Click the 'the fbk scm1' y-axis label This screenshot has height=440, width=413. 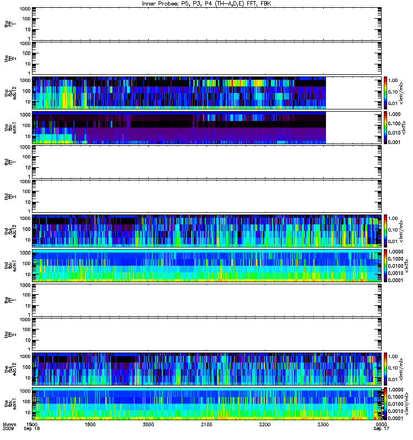coord(10,403)
